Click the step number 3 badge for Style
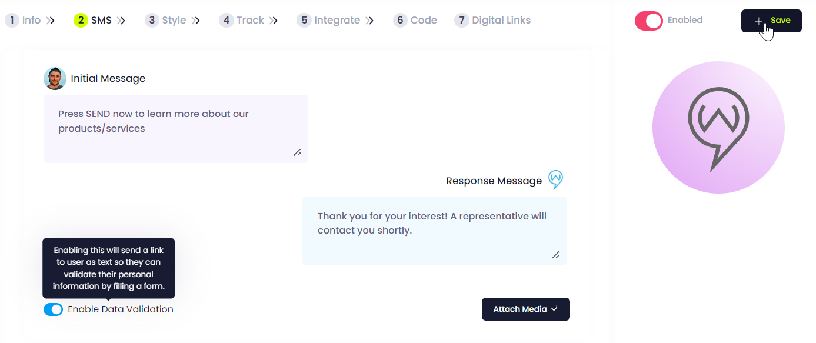This screenshot has width=816, height=343. click(152, 20)
